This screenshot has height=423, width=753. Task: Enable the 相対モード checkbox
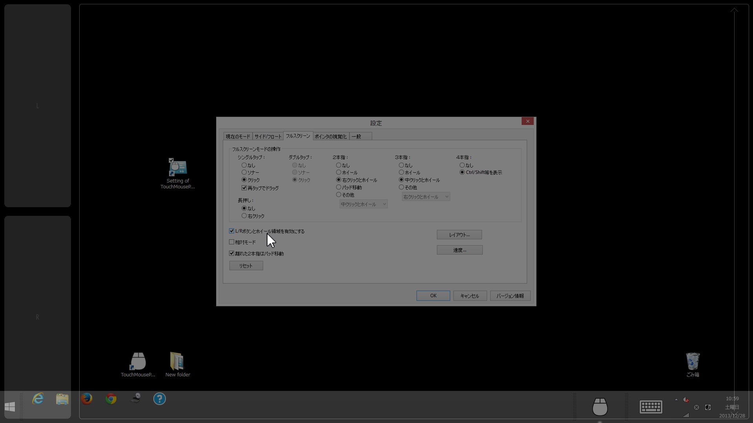pos(232,242)
